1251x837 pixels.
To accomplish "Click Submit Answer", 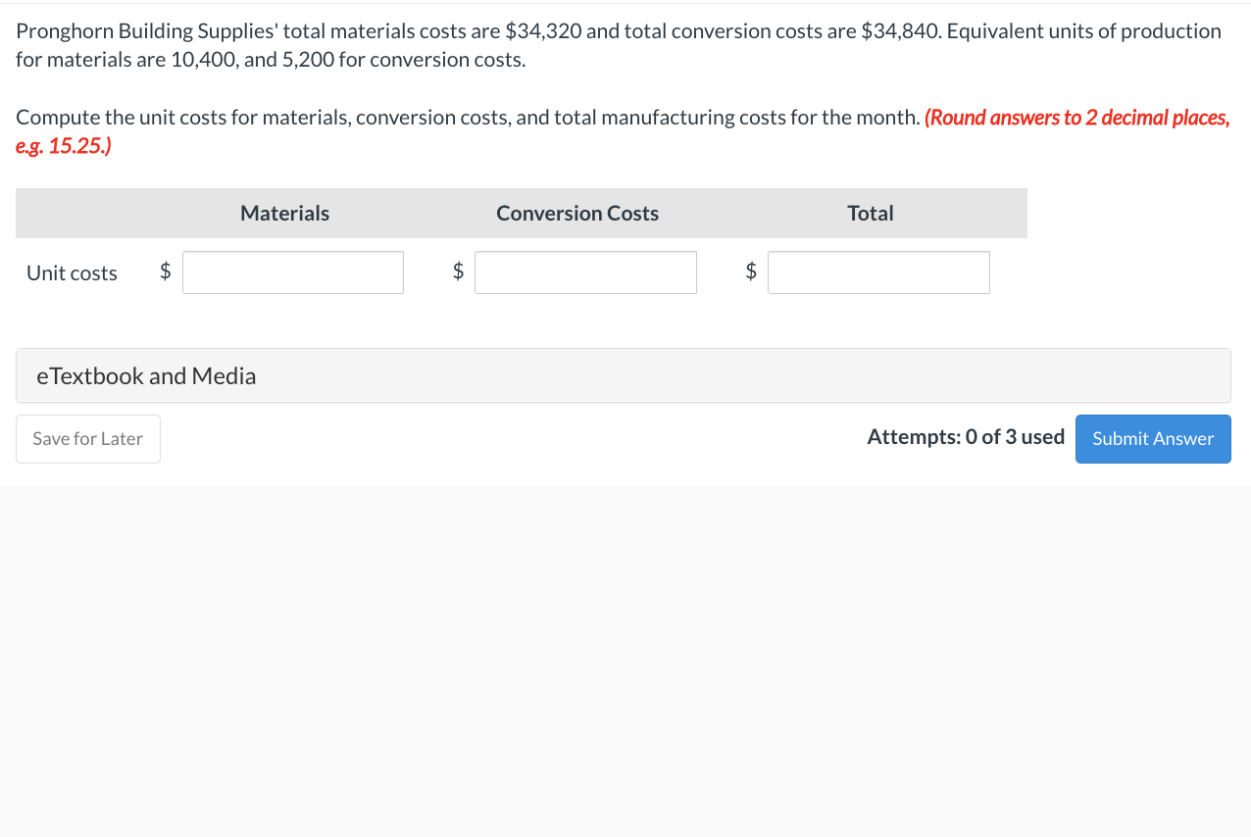I will [x=1153, y=438].
